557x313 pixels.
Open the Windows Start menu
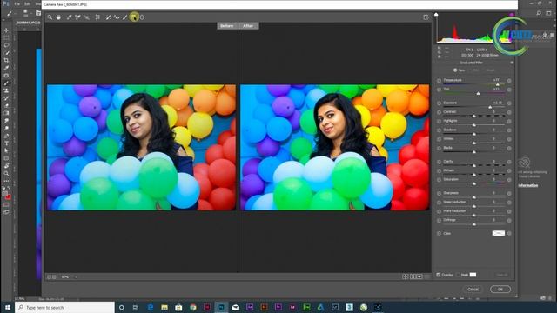pos(7,307)
